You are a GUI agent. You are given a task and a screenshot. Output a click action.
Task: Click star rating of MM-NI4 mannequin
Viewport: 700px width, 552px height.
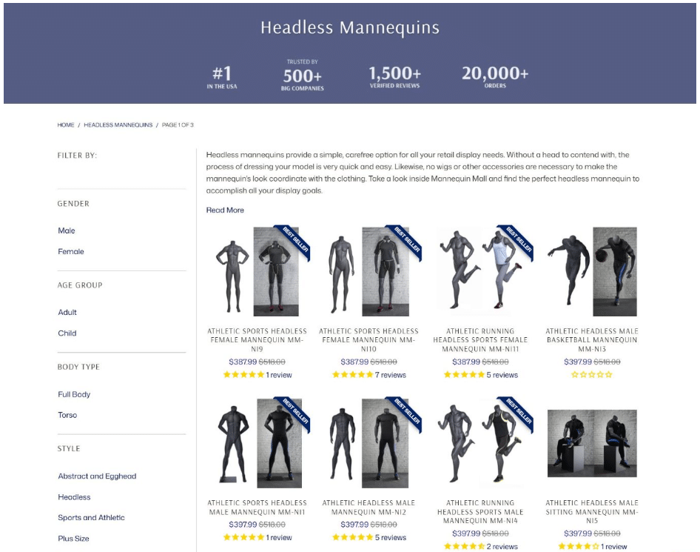(x=464, y=546)
